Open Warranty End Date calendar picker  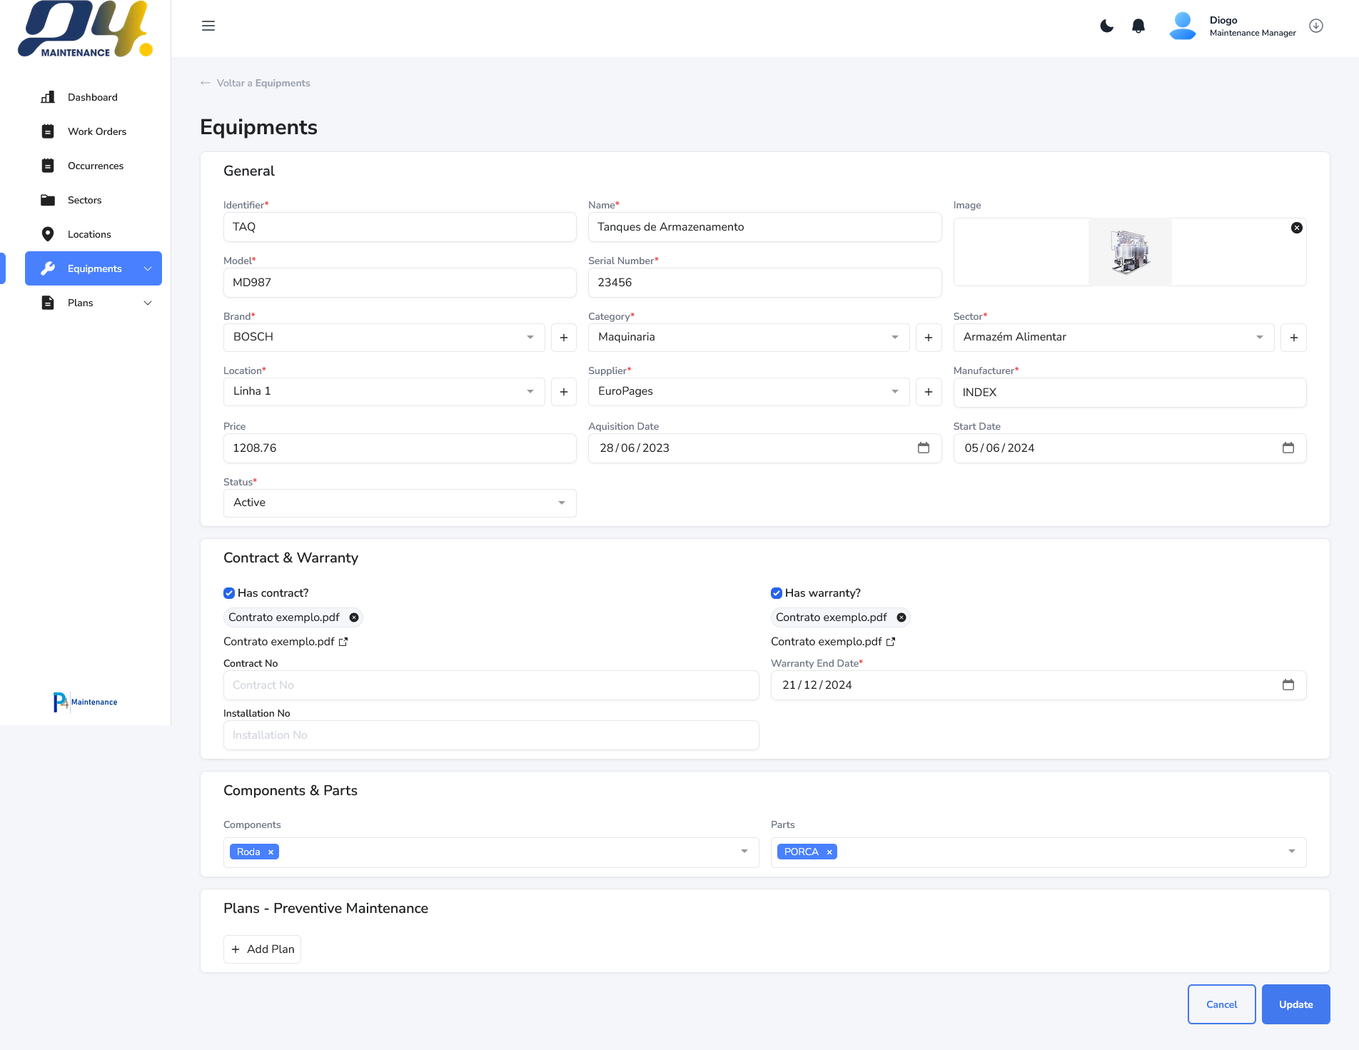(x=1288, y=685)
